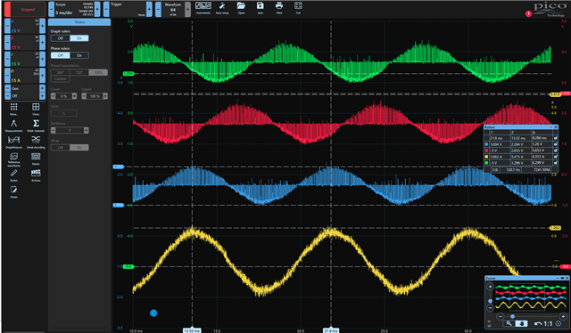The image size is (571, 333).
Task: Set Wrap to Off
Action: 60,147
